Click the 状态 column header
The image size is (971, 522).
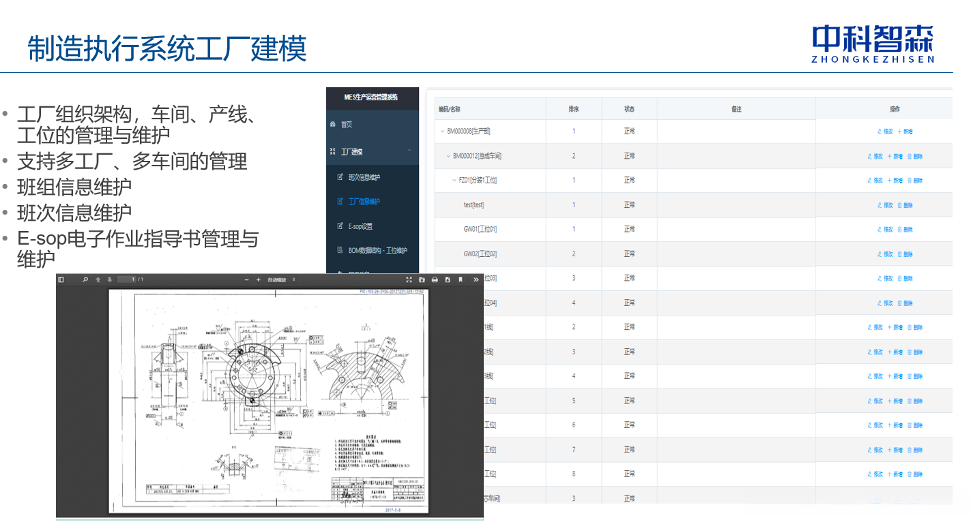coord(629,109)
